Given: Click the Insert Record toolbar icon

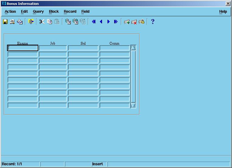Looking at the screenshot, I should tap(127, 22).
